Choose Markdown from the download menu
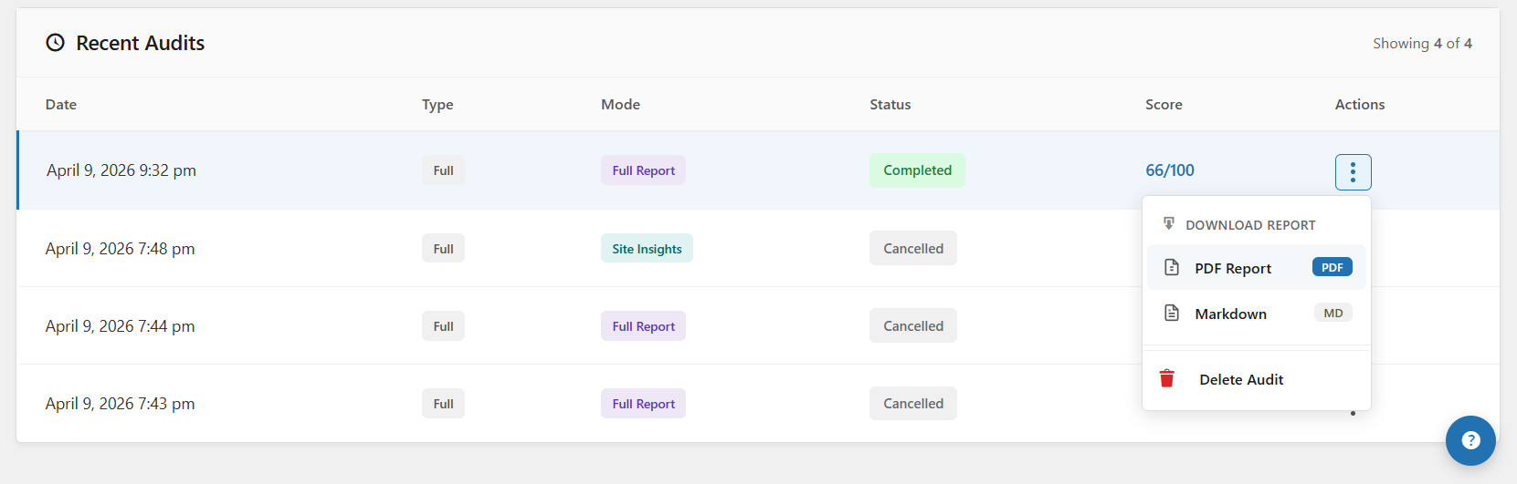The width and height of the screenshot is (1517, 484). 1257,314
